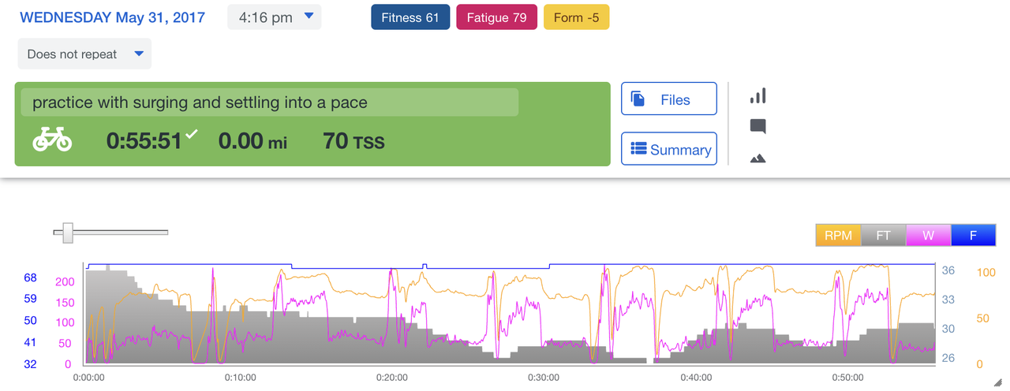Toggle the RPM cadence series
The image size is (1010, 391).
point(838,235)
